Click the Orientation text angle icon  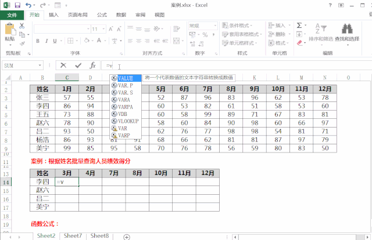point(156,28)
